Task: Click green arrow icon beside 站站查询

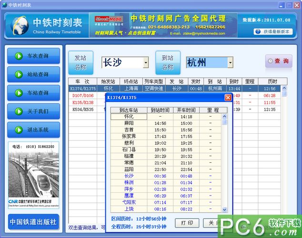Action: point(19,74)
